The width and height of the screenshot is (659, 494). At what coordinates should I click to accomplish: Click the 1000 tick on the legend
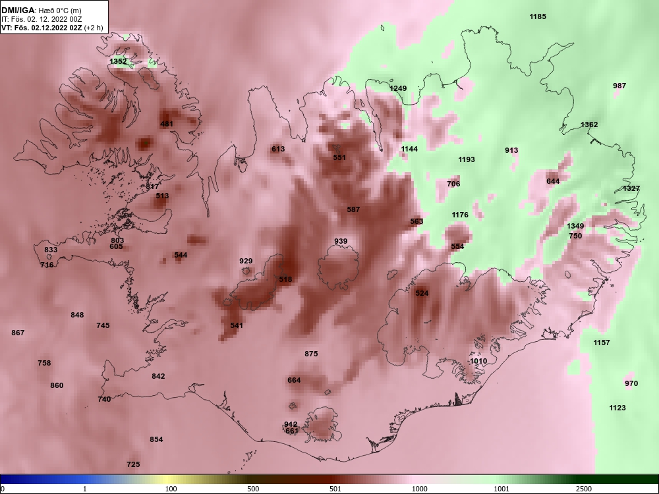419,489
